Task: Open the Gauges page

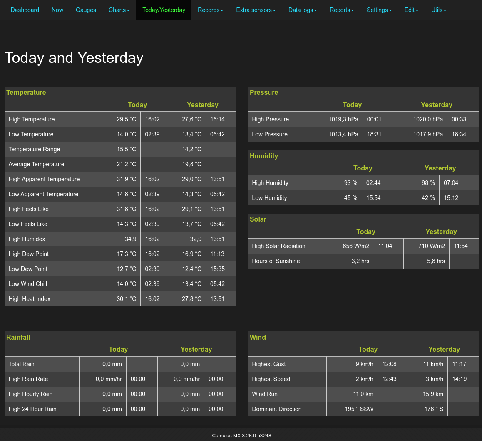Action: pos(86,10)
